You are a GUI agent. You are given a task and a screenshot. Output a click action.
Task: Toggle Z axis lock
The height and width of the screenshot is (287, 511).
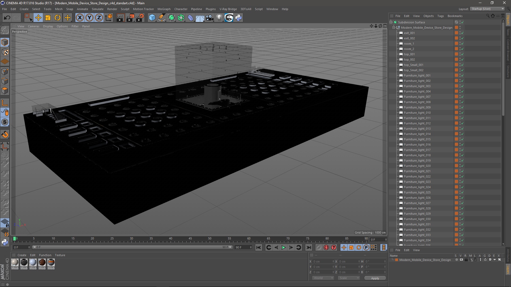click(x=99, y=18)
